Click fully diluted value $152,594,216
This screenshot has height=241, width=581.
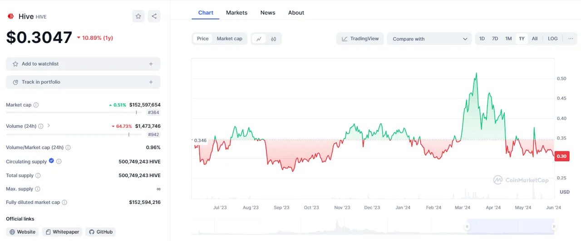[x=145, y=202]
